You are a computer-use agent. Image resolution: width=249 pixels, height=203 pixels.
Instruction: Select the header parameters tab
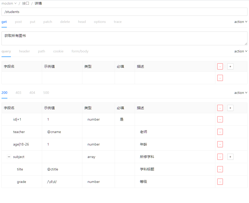pyautogui.click(x=24, y=51)
